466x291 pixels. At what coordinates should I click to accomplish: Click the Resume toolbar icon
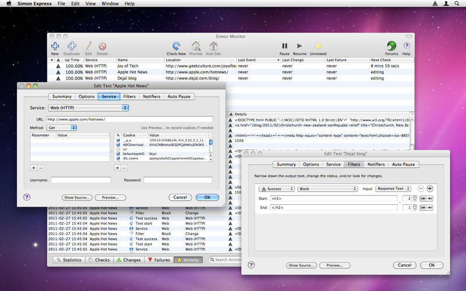(299, 46)
